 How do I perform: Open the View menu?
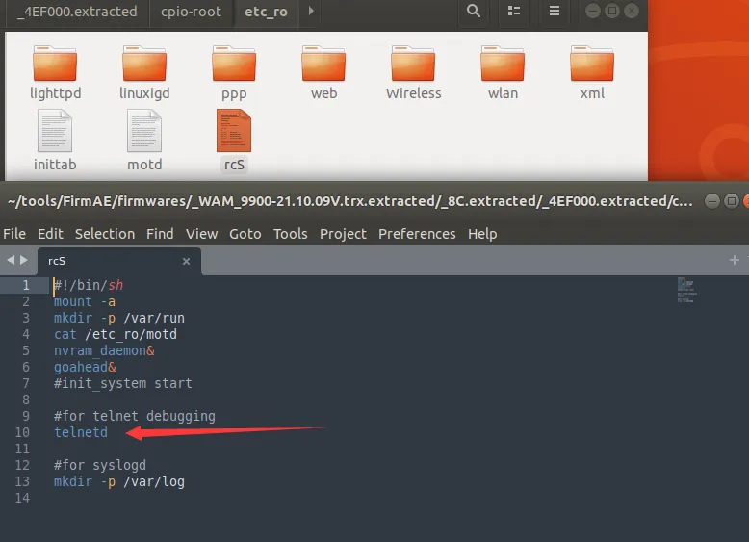pos(201,234)
